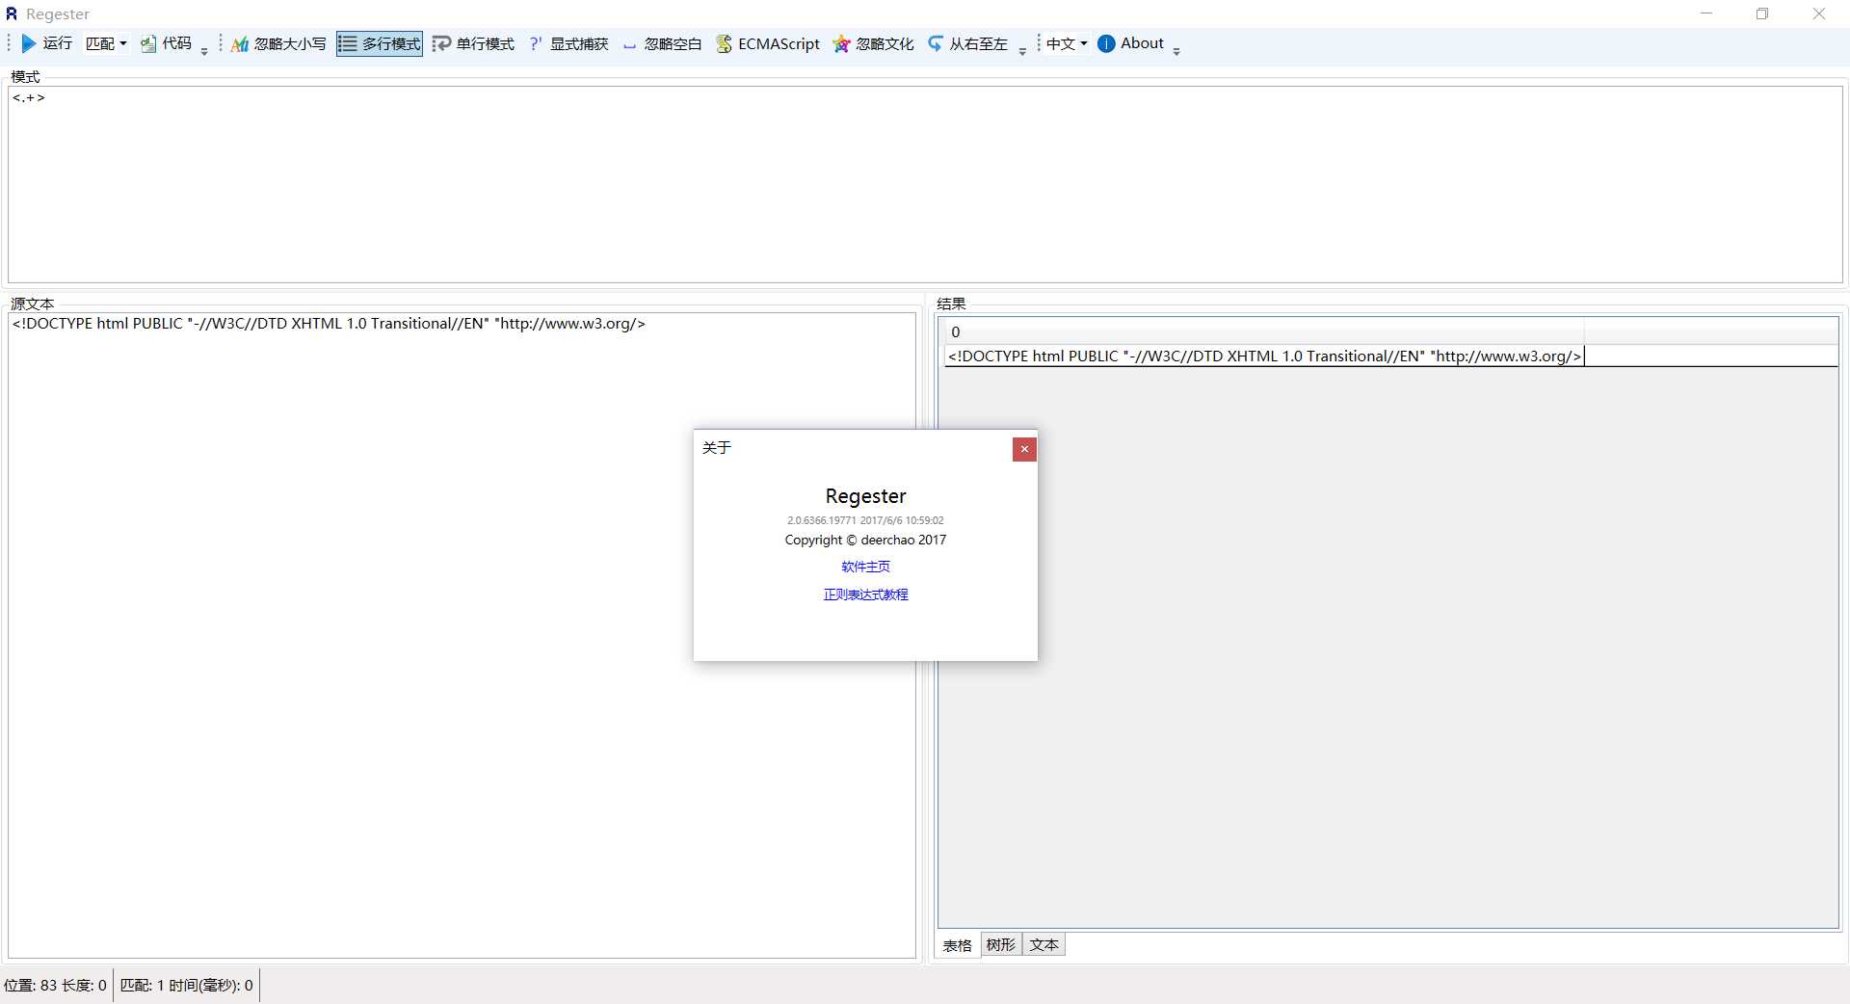1850x1004 pixels.
Task: Run the regex with 运行 button
Action: click(46, 43)
